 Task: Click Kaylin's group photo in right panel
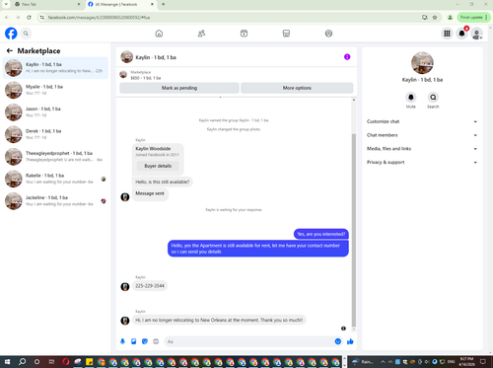[x=422, y=63]
